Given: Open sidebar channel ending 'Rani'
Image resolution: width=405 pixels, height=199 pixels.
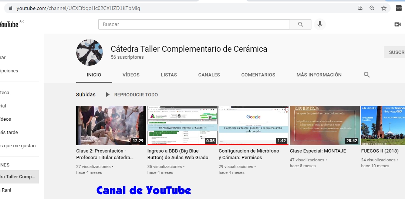Looking at the screenshot, I should [6, 190].
